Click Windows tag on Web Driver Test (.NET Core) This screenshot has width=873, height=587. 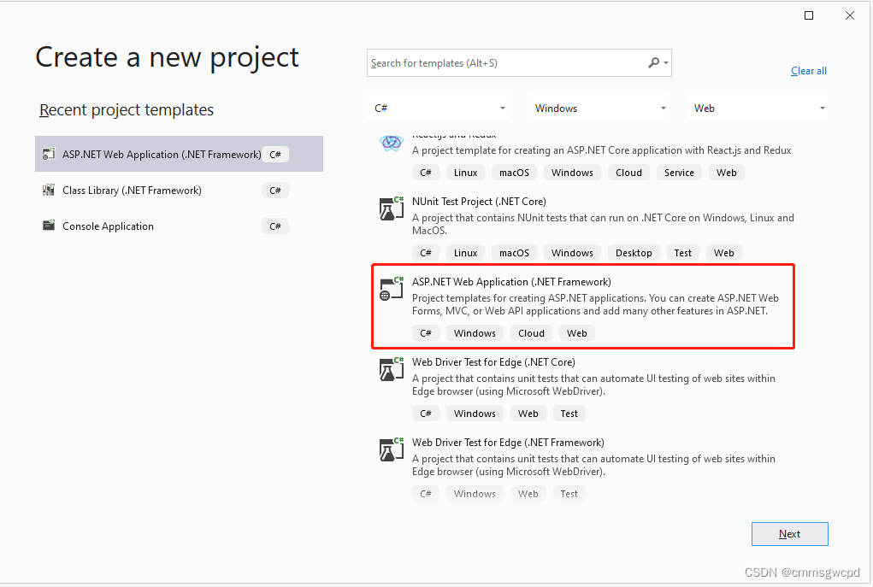point(475,414)
